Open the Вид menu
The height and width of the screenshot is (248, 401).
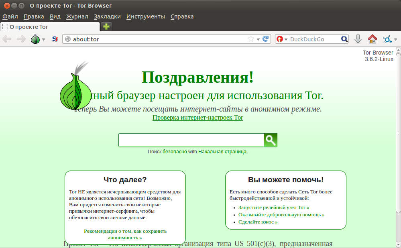click(55, 16)
